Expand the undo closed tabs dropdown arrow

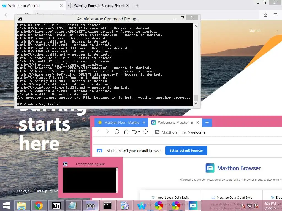(x=139, y=132)
